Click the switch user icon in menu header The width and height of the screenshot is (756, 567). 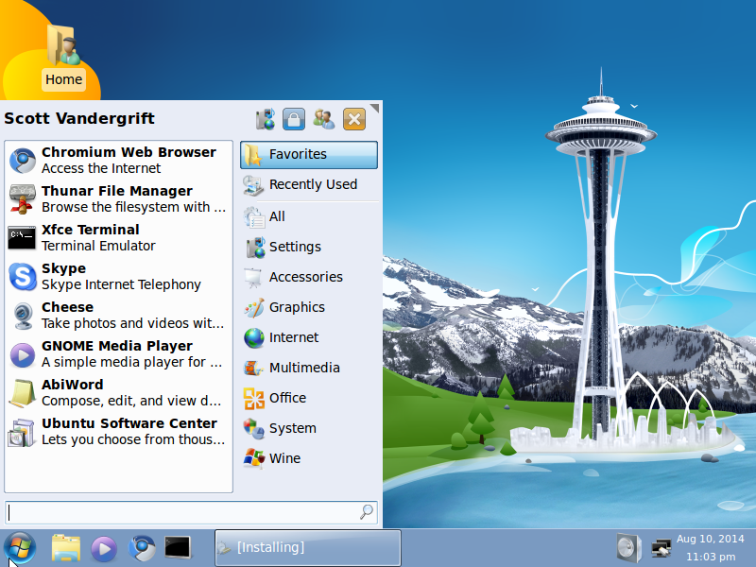tap(323, 119)
